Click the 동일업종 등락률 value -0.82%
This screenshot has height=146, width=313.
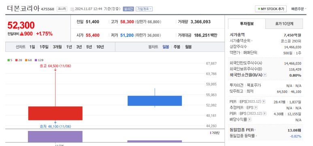(x=296, y=136)
